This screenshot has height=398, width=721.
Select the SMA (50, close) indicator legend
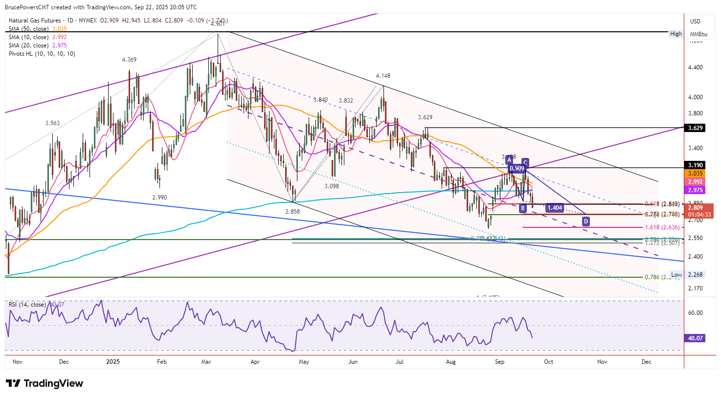(28, 29)
